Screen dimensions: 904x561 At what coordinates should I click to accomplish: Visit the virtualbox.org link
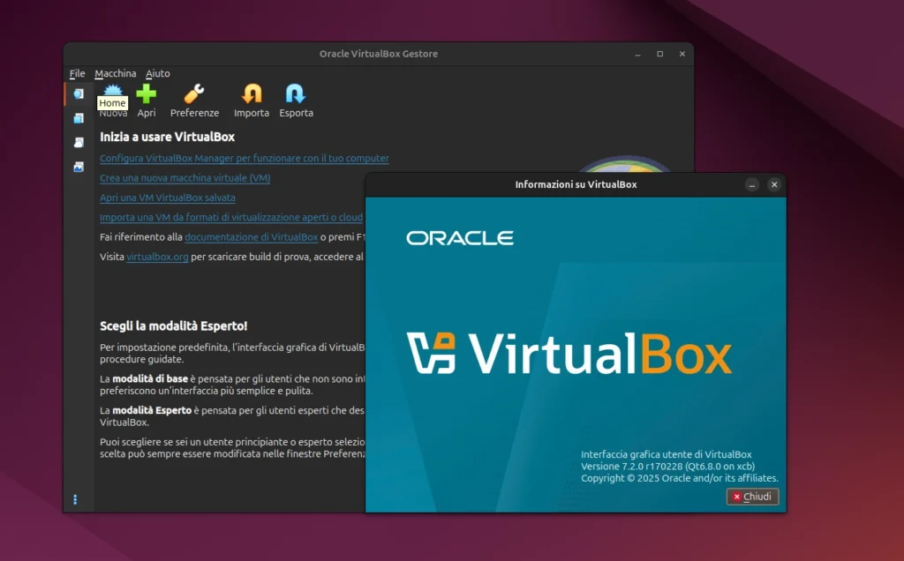point(157,257)
